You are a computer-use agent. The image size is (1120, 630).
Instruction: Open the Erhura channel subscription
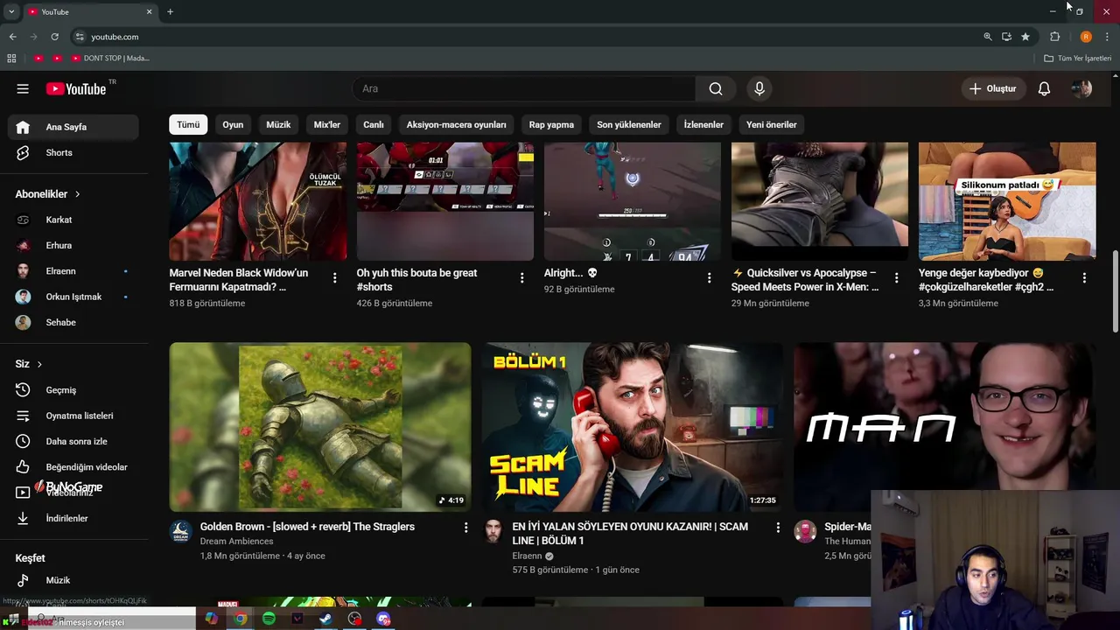73,245
